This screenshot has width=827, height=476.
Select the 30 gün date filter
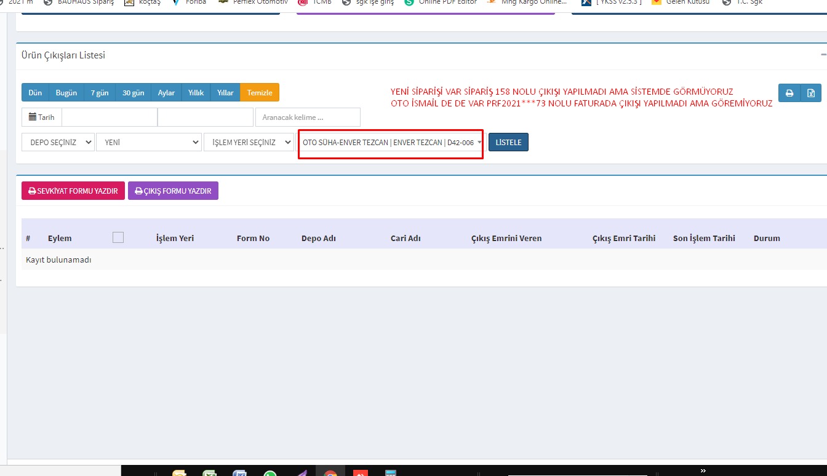coord(133,93)
